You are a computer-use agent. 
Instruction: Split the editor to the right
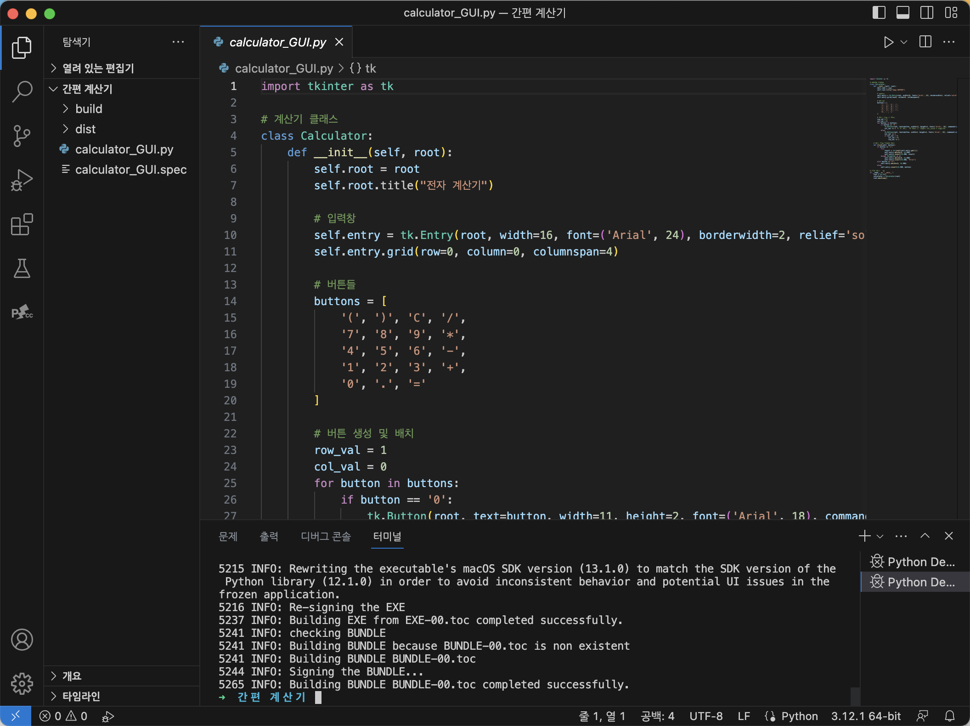[925, 42]
